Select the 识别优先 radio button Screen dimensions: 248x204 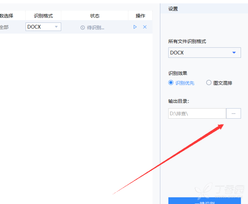[171, 83]
